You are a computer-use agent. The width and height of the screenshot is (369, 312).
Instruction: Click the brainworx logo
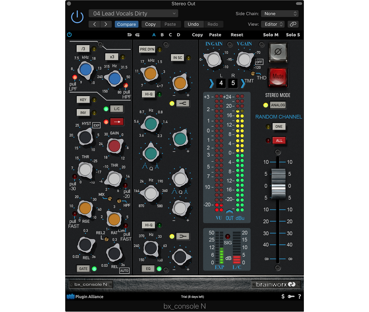(x=276, y=284)
